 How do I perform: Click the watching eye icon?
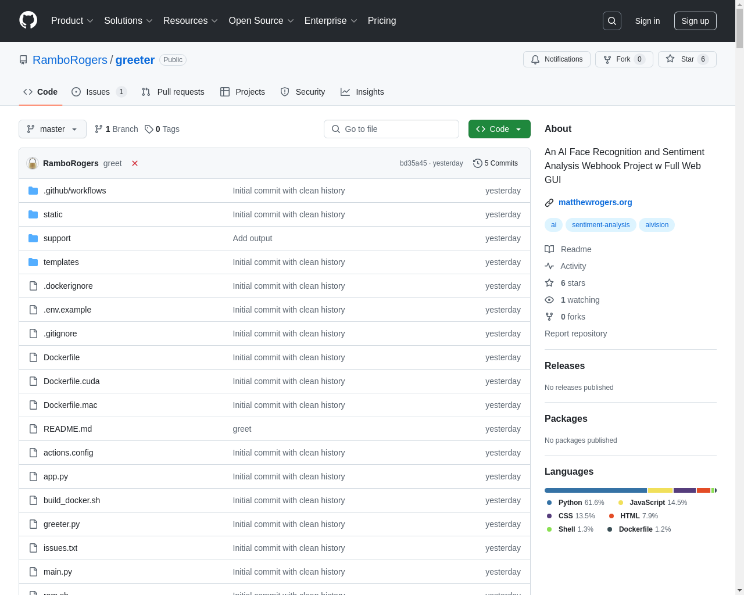[x=549, y=300]
